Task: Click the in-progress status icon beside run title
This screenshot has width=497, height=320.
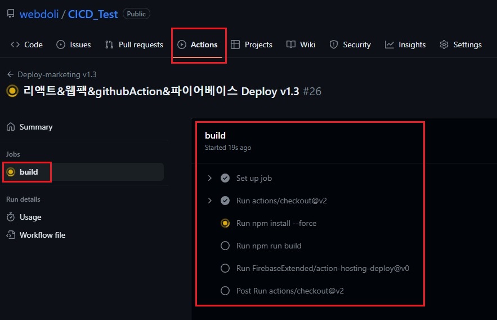Action: pos(12,91)
